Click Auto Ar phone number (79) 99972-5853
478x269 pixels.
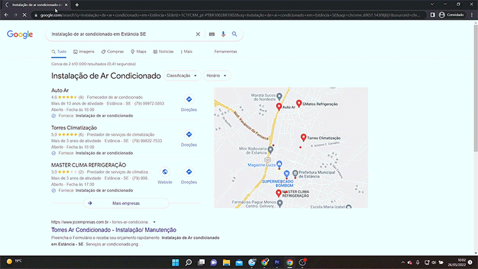point(149,103)
